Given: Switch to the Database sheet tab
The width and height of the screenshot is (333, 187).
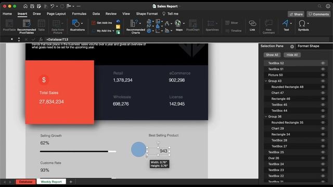Looking at the screenshot, I should tap(25, 182).
